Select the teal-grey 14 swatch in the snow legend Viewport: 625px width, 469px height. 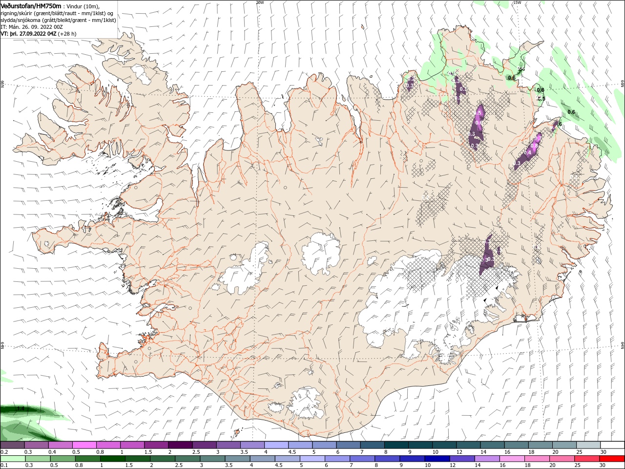[x=493, y=445]
